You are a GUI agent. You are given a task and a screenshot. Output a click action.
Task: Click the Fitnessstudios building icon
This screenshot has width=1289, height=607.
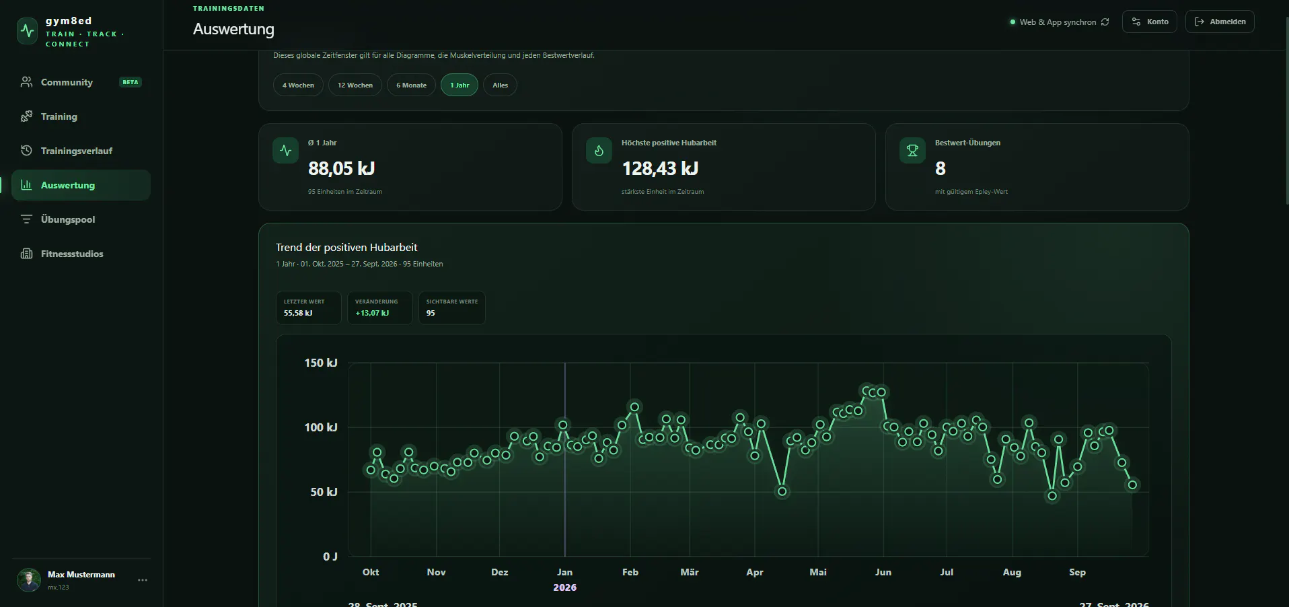(26, 254)
